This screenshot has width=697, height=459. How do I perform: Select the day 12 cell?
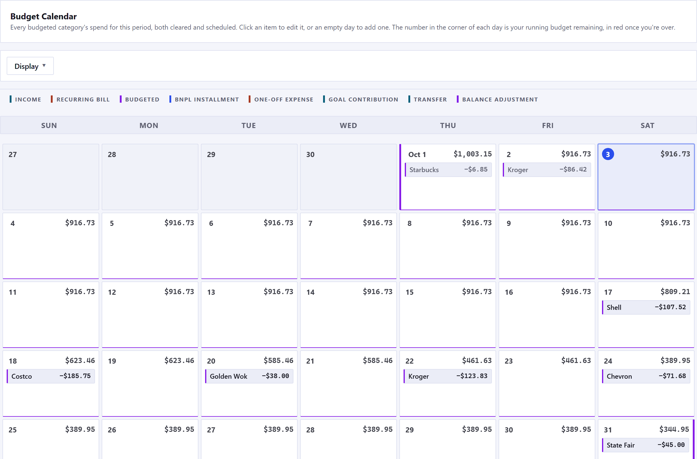coord(150,315)
